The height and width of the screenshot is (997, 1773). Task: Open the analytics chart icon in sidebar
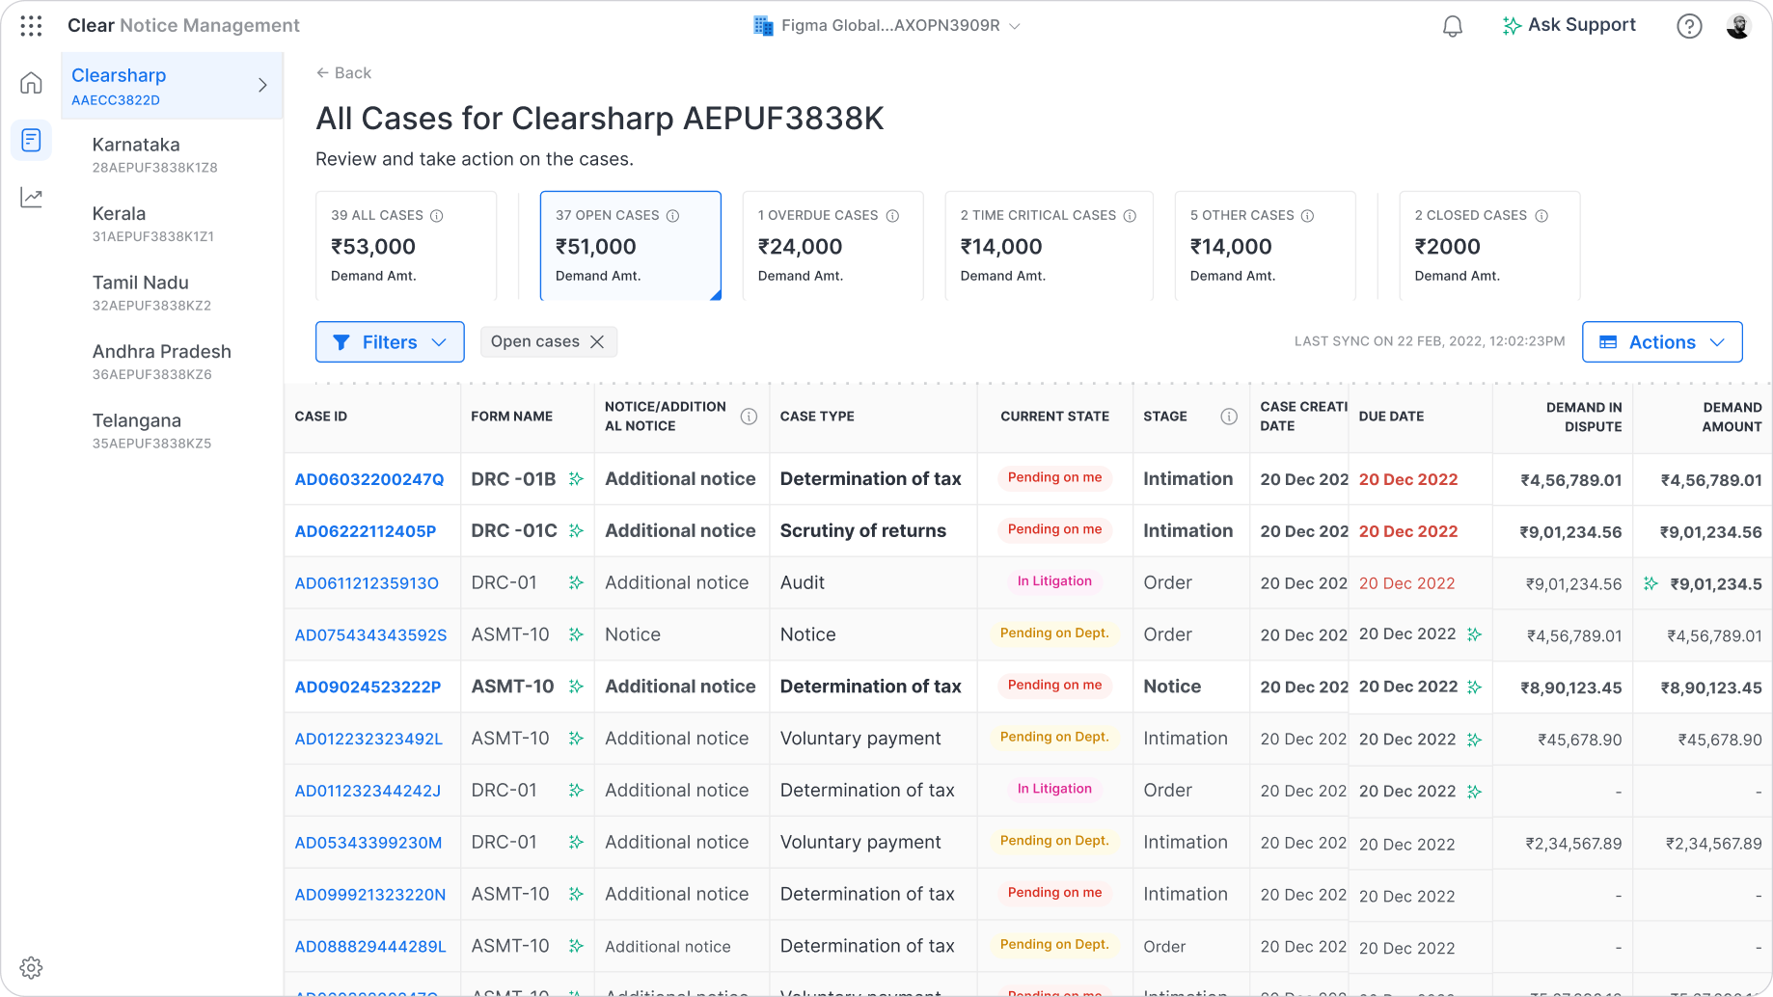[x=31, y=198]
